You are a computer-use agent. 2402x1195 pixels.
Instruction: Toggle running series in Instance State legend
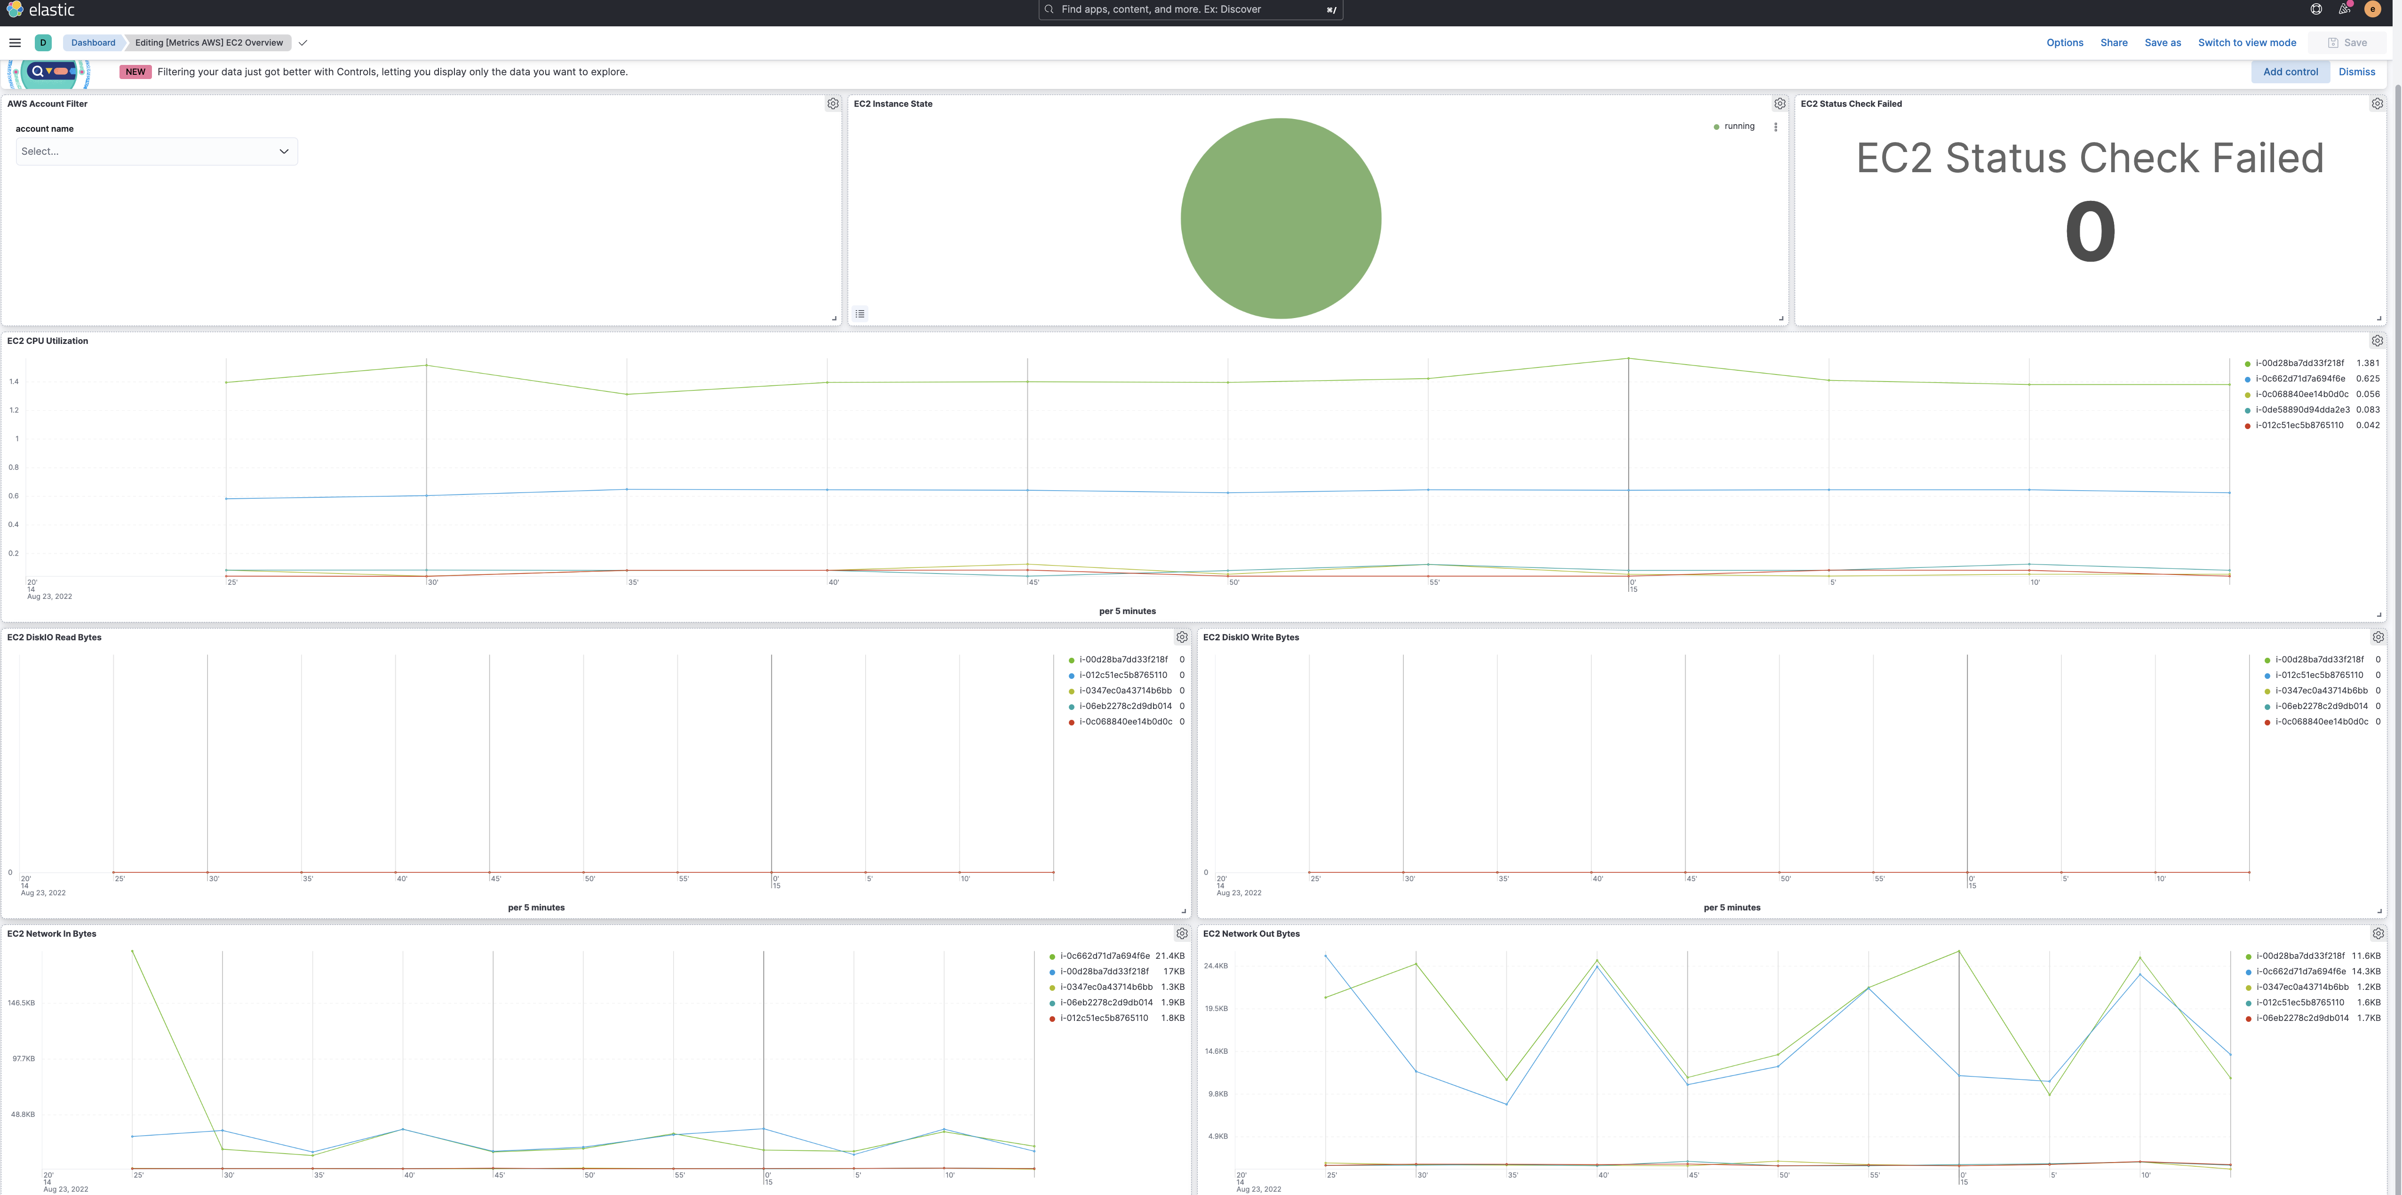point(1739,126)
